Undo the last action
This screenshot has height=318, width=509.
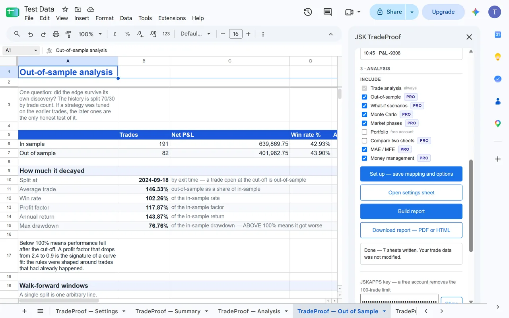tap(31, 34)
